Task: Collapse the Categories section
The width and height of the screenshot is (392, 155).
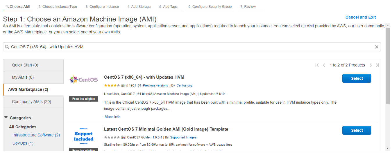Action: pos(6,118)
